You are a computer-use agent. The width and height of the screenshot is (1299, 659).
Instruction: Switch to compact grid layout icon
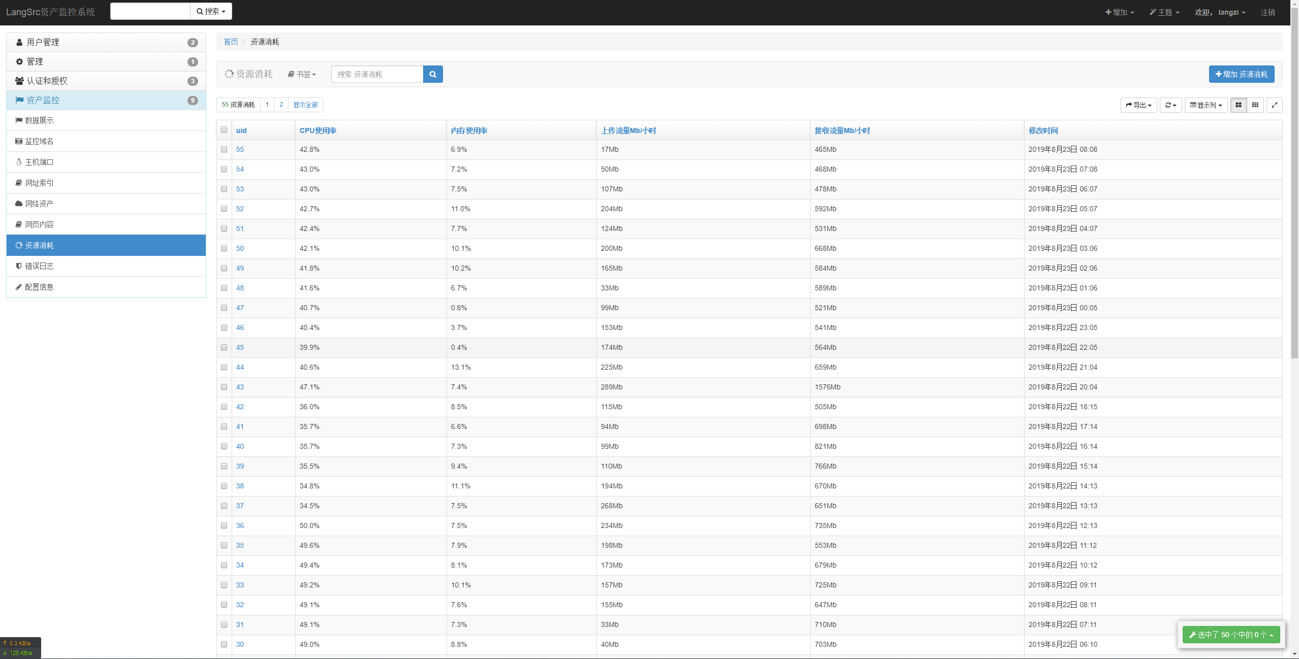[x=1255, y=105]
